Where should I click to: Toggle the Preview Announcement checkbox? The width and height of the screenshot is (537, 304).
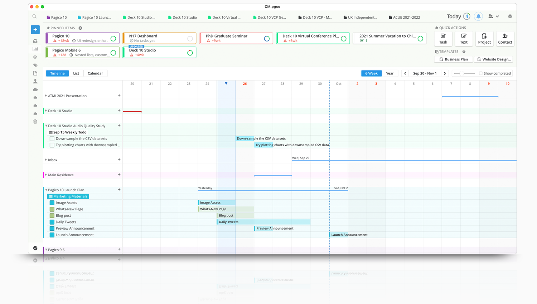pyautogui.click(x=52, y=229)
